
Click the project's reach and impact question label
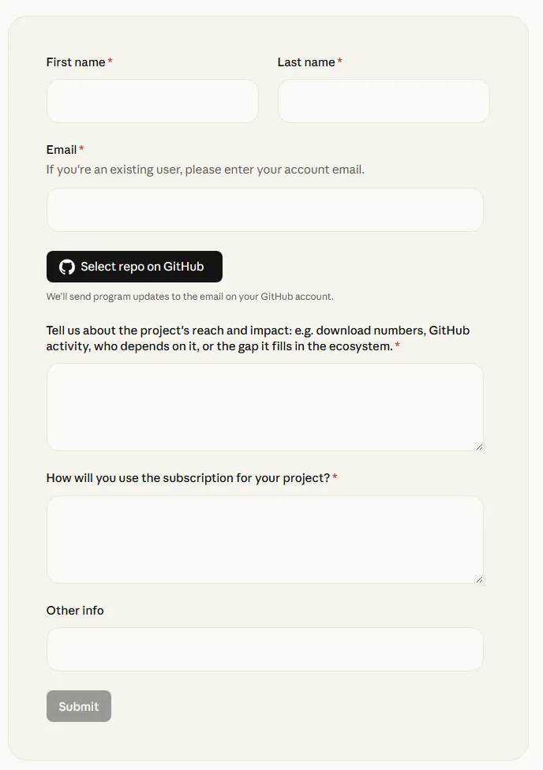258,338
